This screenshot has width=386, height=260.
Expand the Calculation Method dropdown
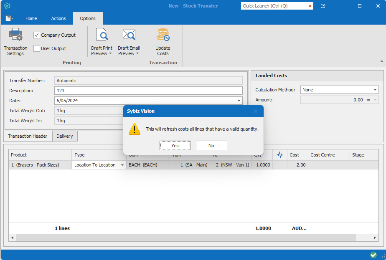click(375, 90)
